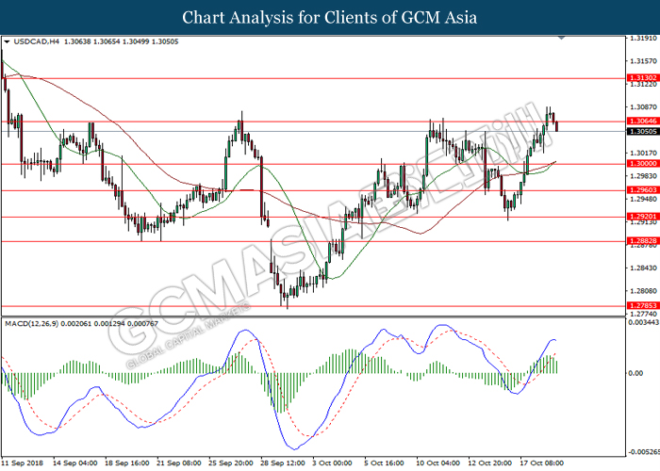Click the 21 Sep 08:00 time label
The image size is (660, 471).
pyautogui.click(x=179, y=463)
